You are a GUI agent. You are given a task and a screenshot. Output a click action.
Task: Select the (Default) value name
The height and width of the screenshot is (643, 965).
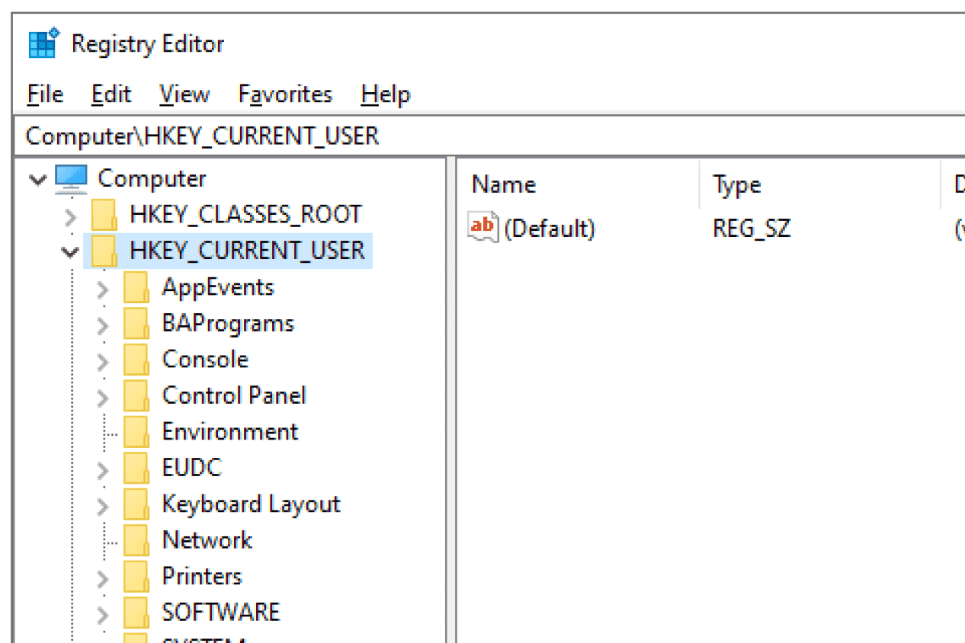[x=549, y=228]
